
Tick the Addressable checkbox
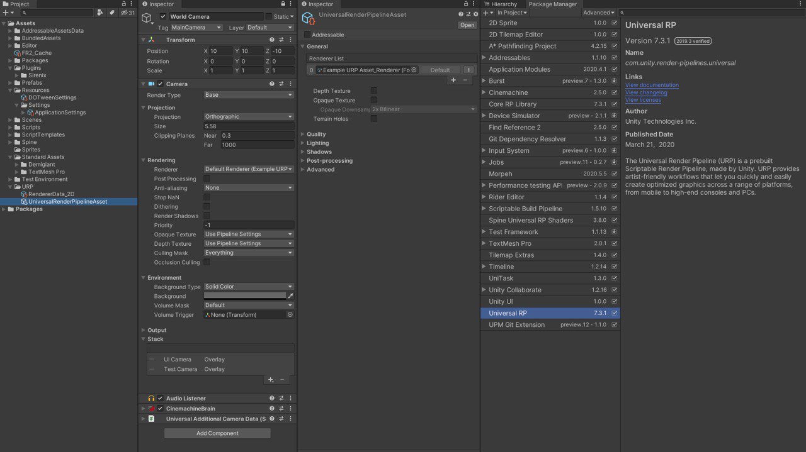click(307, 35)
